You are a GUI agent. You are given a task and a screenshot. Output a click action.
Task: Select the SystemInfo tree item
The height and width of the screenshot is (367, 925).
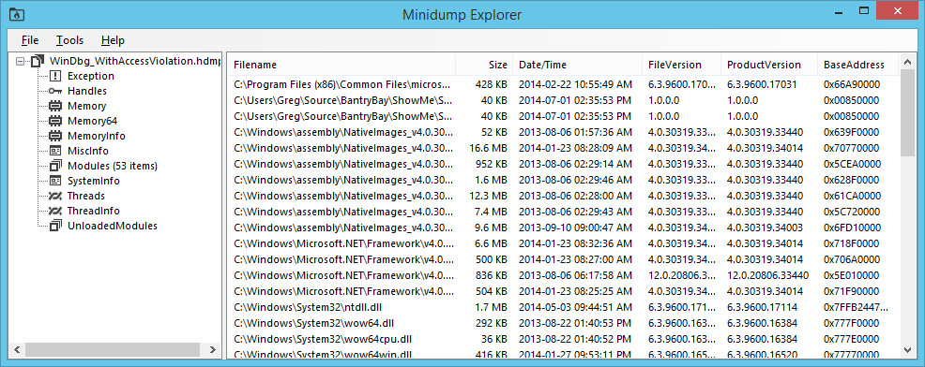pos(93,181)
